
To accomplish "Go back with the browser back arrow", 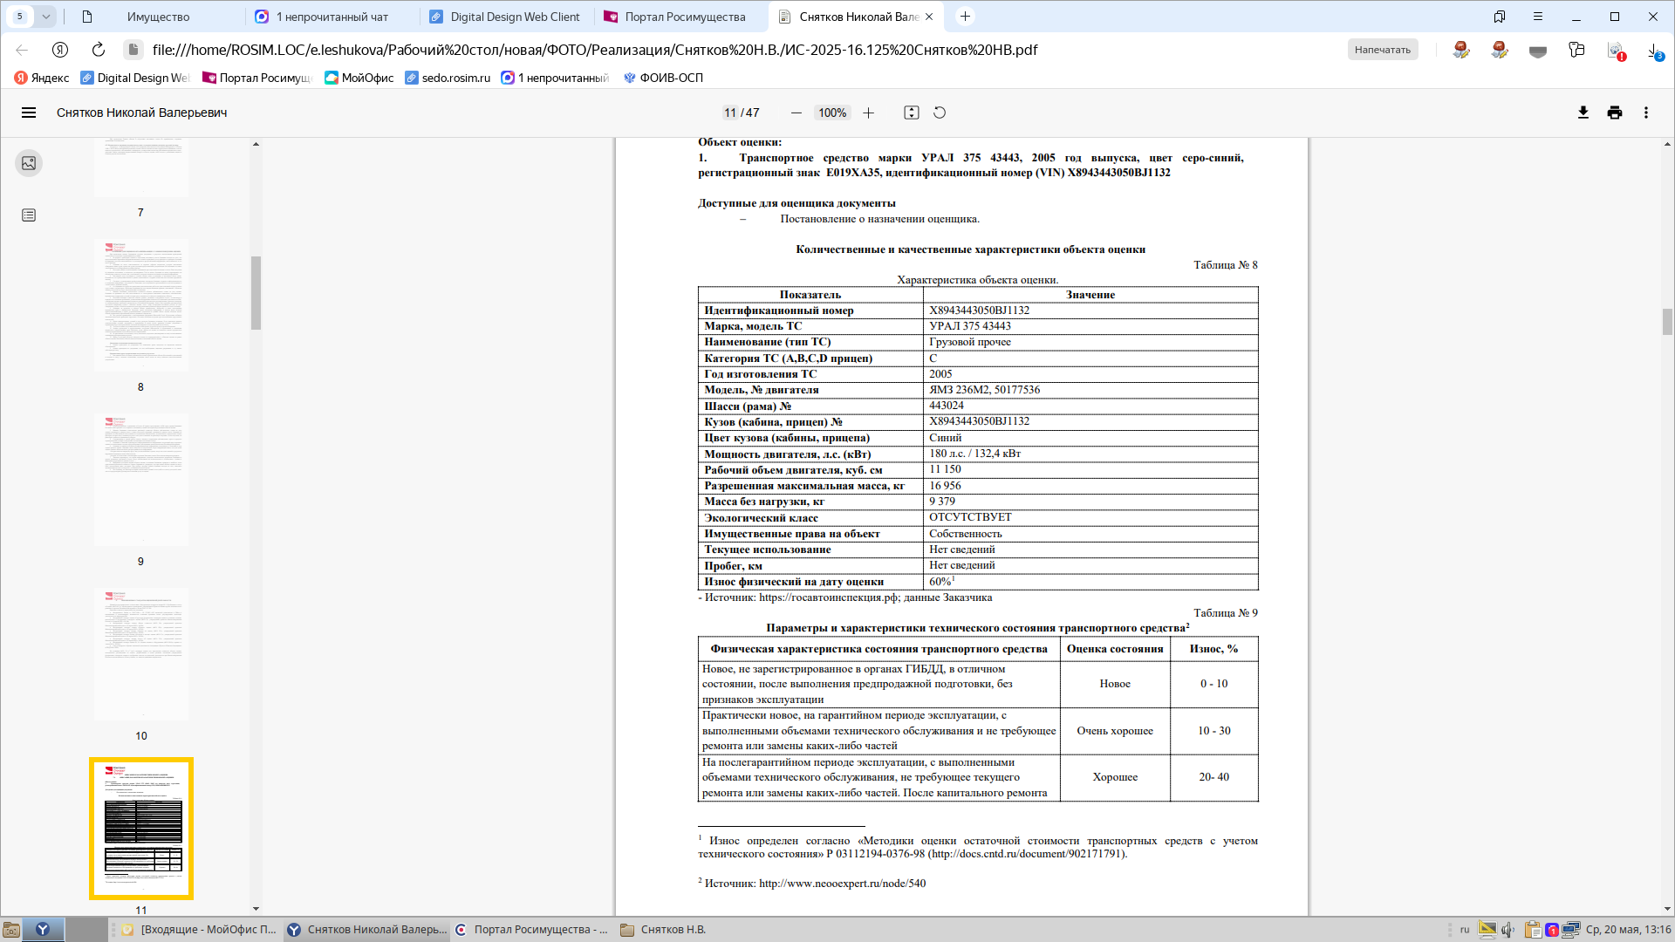I will [22, 50].
